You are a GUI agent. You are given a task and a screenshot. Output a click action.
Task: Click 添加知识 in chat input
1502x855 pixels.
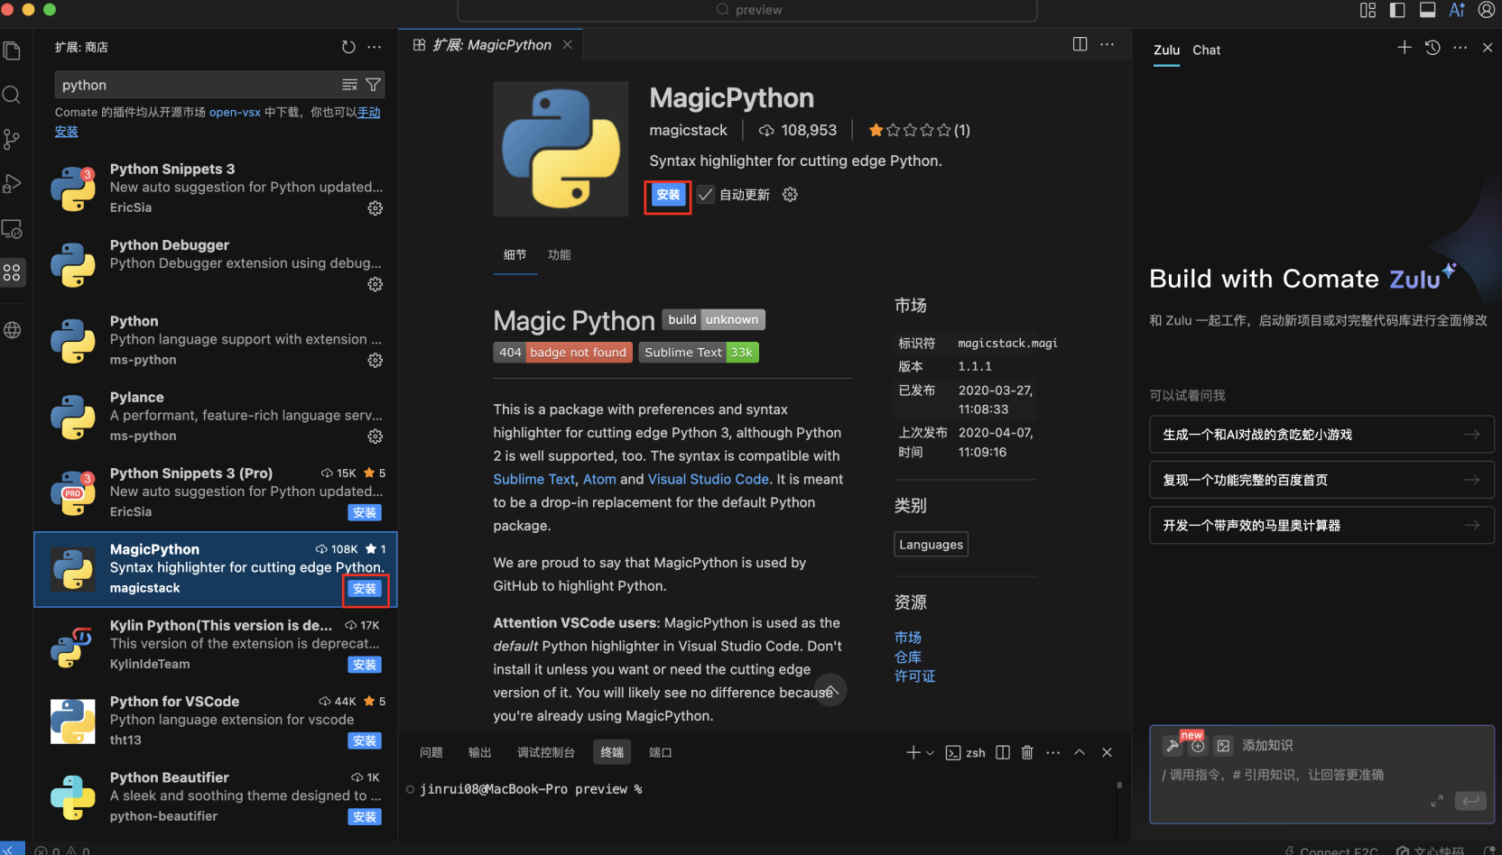point(1266,746)
